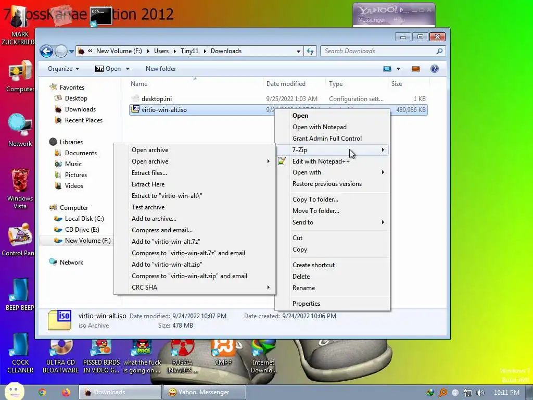
Task: Select Downloads under Favorites
Action: tap(80, 109)
